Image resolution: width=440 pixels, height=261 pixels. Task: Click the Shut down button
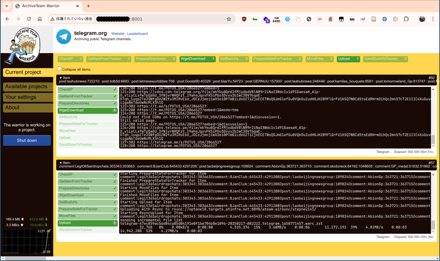pos(27,140)
